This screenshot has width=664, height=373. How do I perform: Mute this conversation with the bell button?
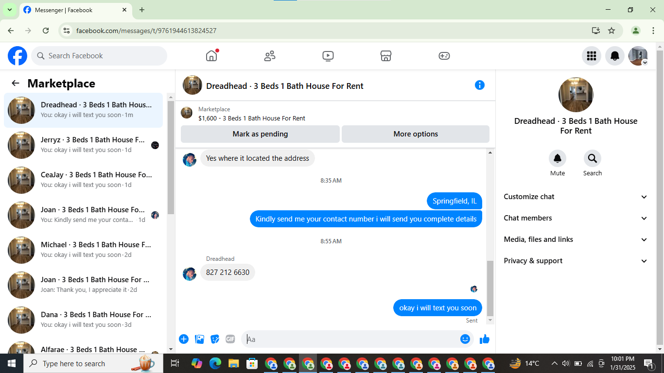[558, 158]
